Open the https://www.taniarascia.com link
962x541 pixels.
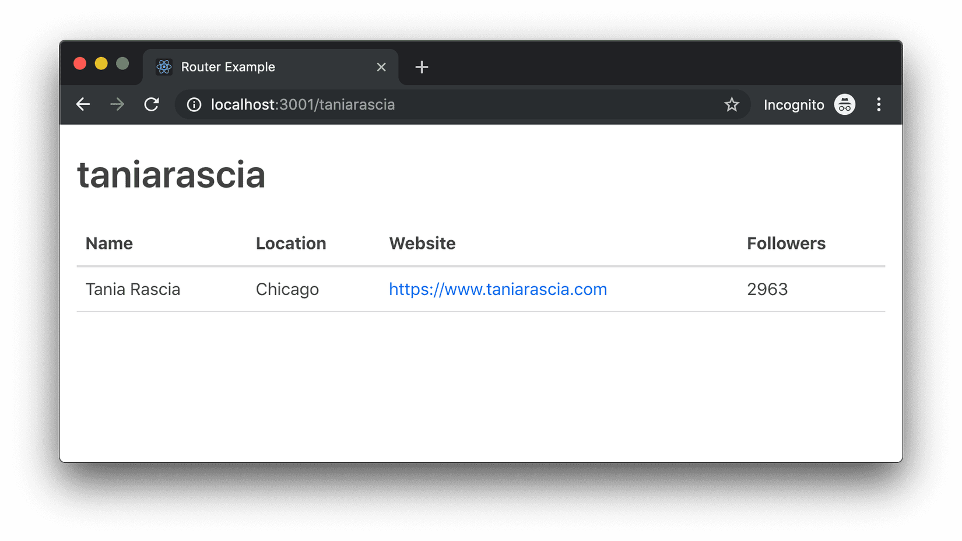click(497, 289)
